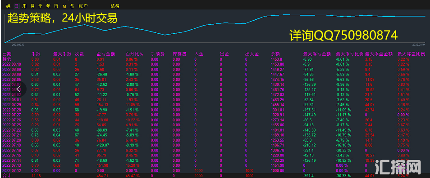Select the -120.07 loss amount cell
The image size is (430, 178).
103,145
